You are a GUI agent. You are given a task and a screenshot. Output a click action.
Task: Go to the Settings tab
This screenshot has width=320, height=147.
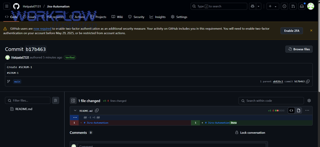[x=179, y=17]
